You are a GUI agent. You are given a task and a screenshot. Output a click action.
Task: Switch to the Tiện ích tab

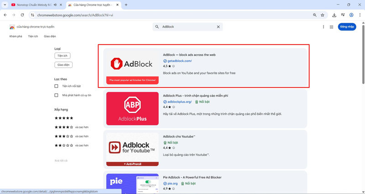tap(33, 36)
